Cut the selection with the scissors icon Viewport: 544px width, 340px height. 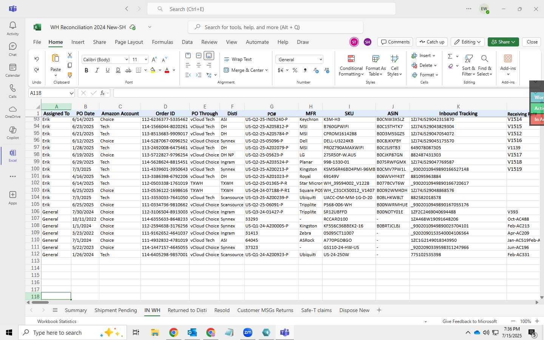70,56
